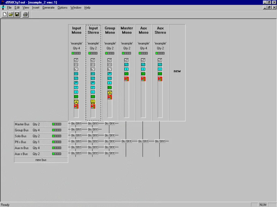Select the top white block in Master Mono strip
277x207 pixels.
point(126,60)
